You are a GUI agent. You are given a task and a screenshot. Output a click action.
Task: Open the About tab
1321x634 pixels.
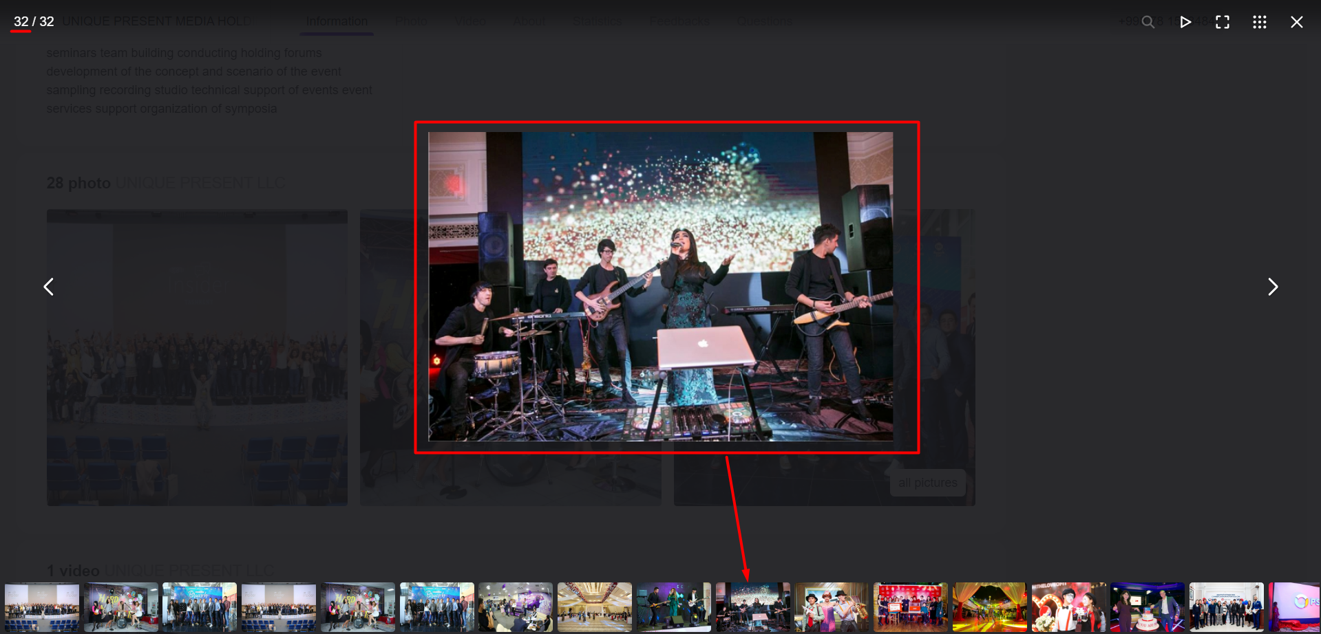[529, 21]
